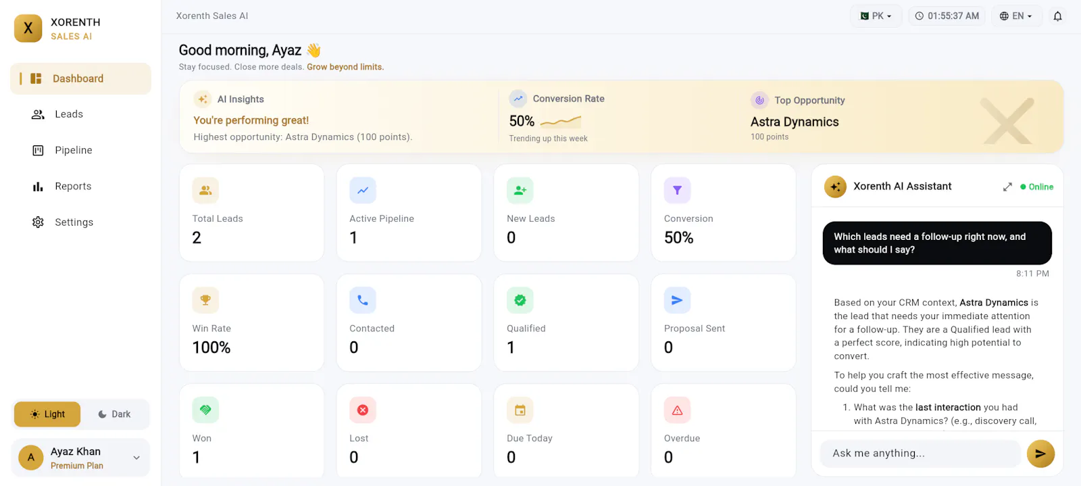Click the user question chat bubble
Viewport: 1081px width, 486px height.
pos(937,243)
